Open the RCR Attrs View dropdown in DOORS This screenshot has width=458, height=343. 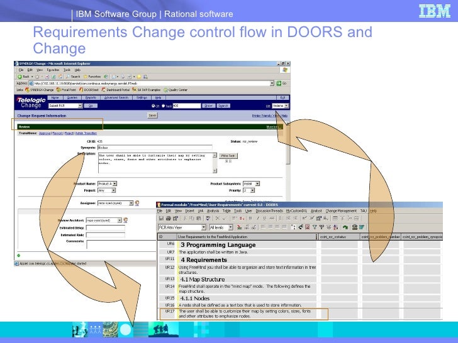(x=182, y=227)
